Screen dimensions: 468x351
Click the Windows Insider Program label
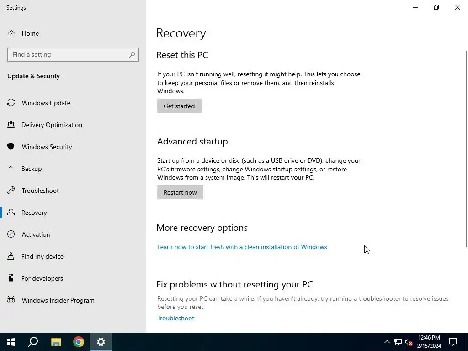[58, 300]
